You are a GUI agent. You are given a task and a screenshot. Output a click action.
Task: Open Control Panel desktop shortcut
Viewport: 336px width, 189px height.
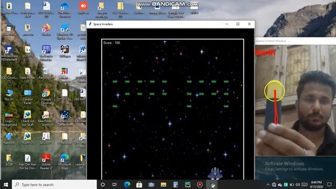[28, 97]
